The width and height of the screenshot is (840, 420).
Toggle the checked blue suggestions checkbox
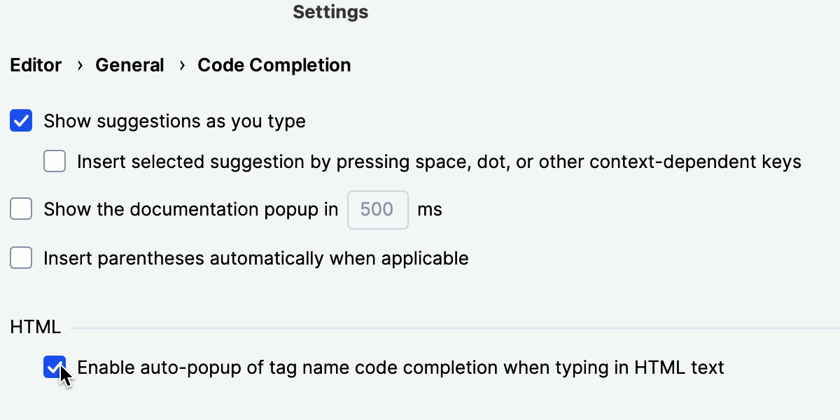point(21,120)
